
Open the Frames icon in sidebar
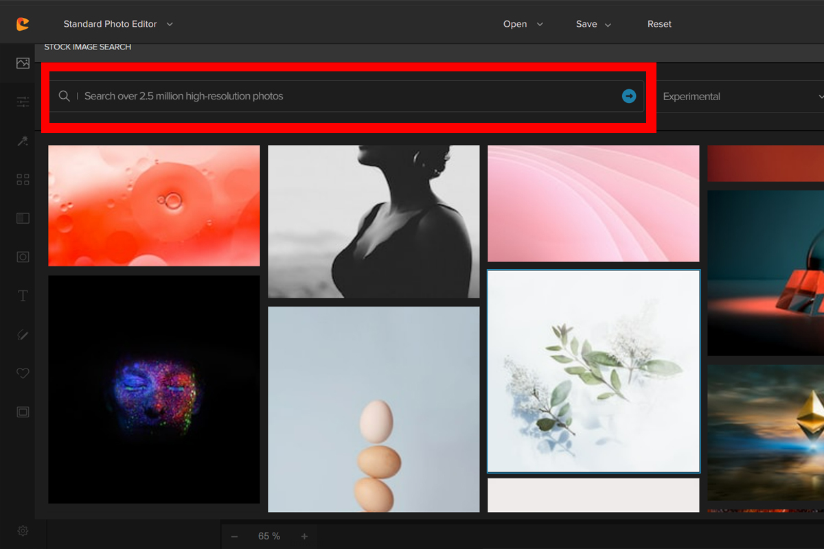coord(23,412)
